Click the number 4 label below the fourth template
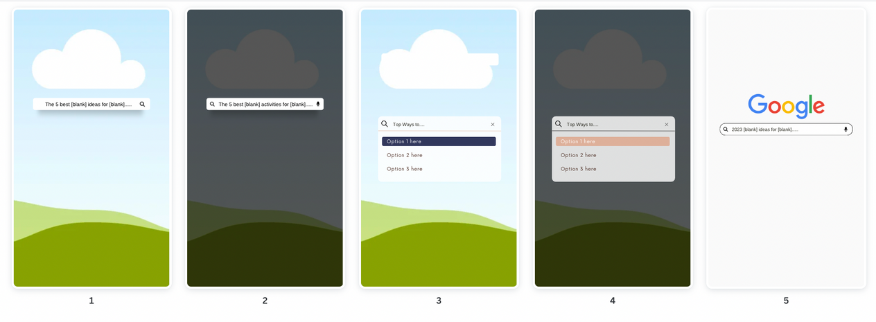 tap(613, 301)
